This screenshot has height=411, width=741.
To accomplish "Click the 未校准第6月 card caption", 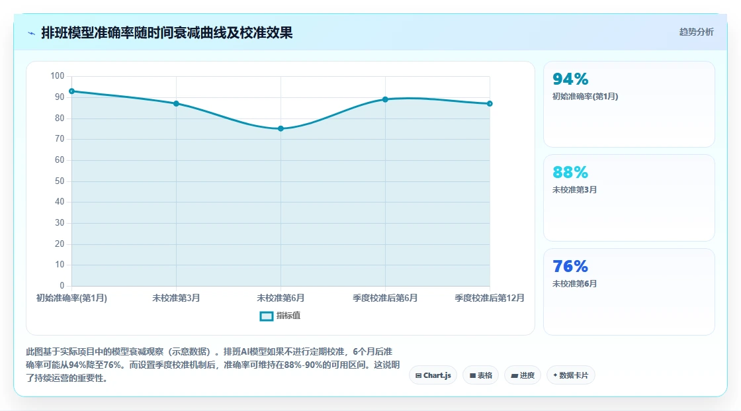I will coord(575,284).
